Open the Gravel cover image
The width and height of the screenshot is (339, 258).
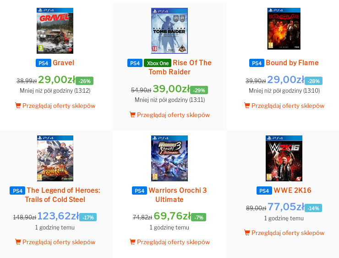tap(55, 30)
